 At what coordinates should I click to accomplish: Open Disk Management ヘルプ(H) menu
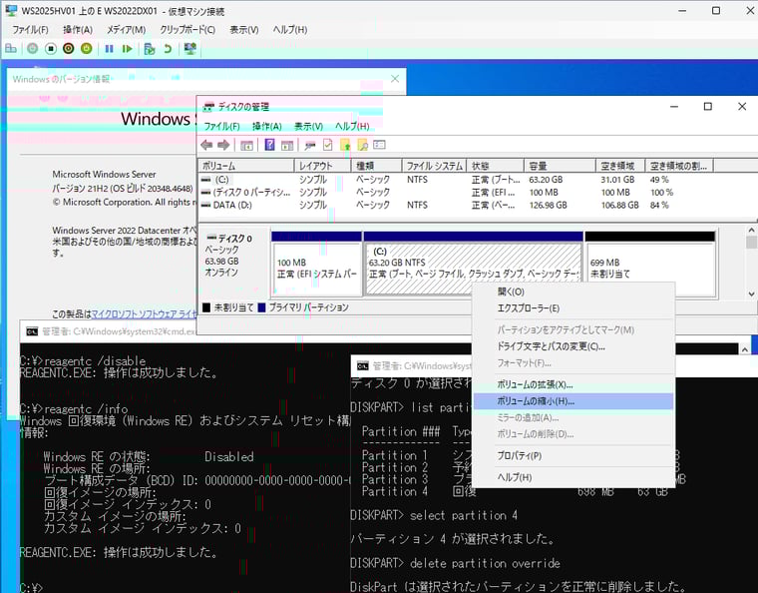pyautogui.click(x=352, y=126)
